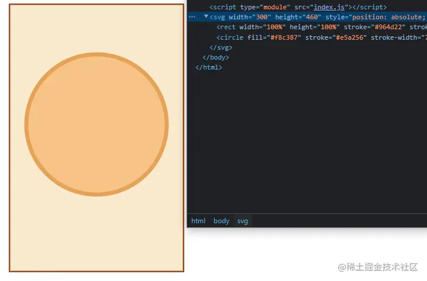Select the closing </html> tag row

209,67
